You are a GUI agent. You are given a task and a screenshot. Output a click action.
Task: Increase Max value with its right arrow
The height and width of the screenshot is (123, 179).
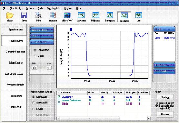(50, 68)
